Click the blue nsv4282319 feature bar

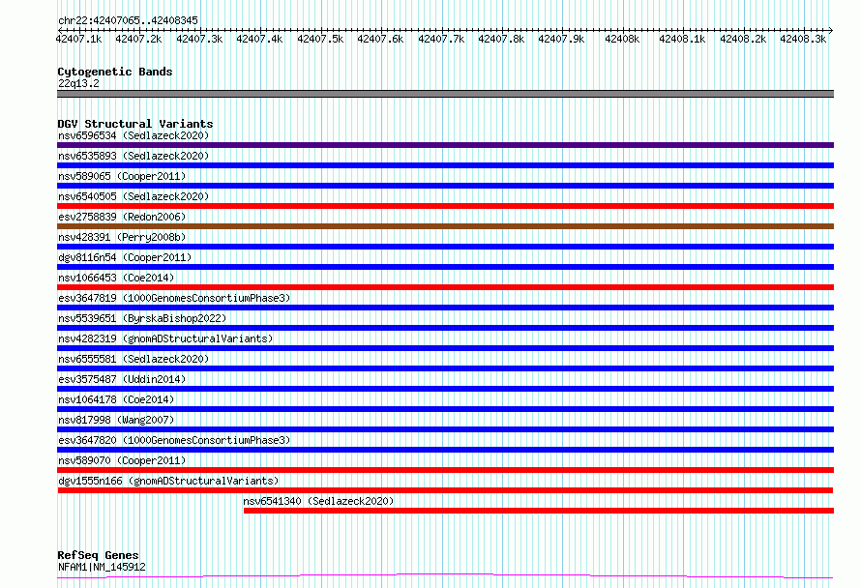[x=445, y=348]
